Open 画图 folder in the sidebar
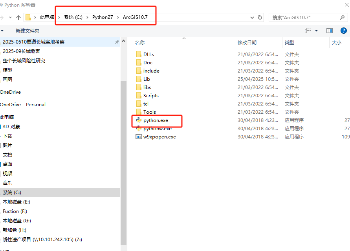350x251 pixels. pos(7,79)
